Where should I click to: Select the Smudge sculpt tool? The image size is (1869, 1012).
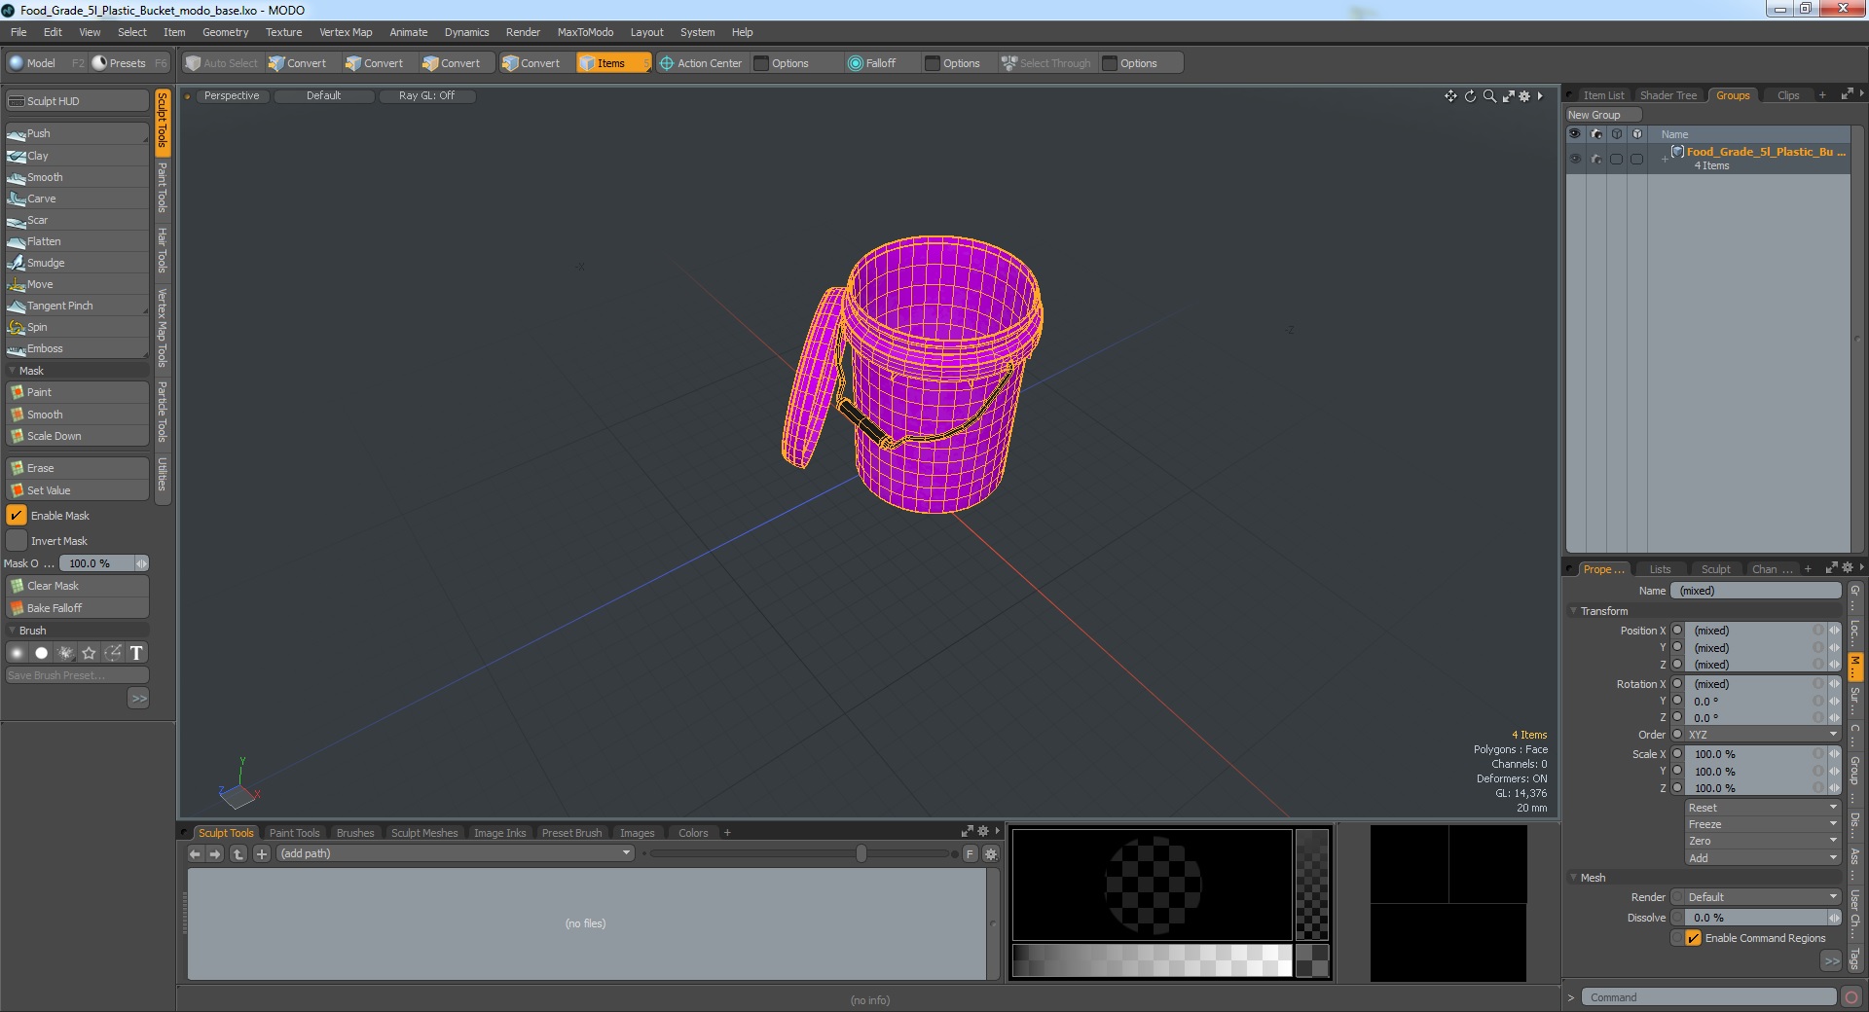click(x=77, y=263)
